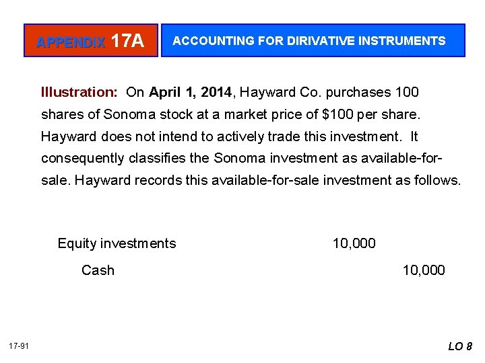Click the large 17A number in header

[127, 42]
